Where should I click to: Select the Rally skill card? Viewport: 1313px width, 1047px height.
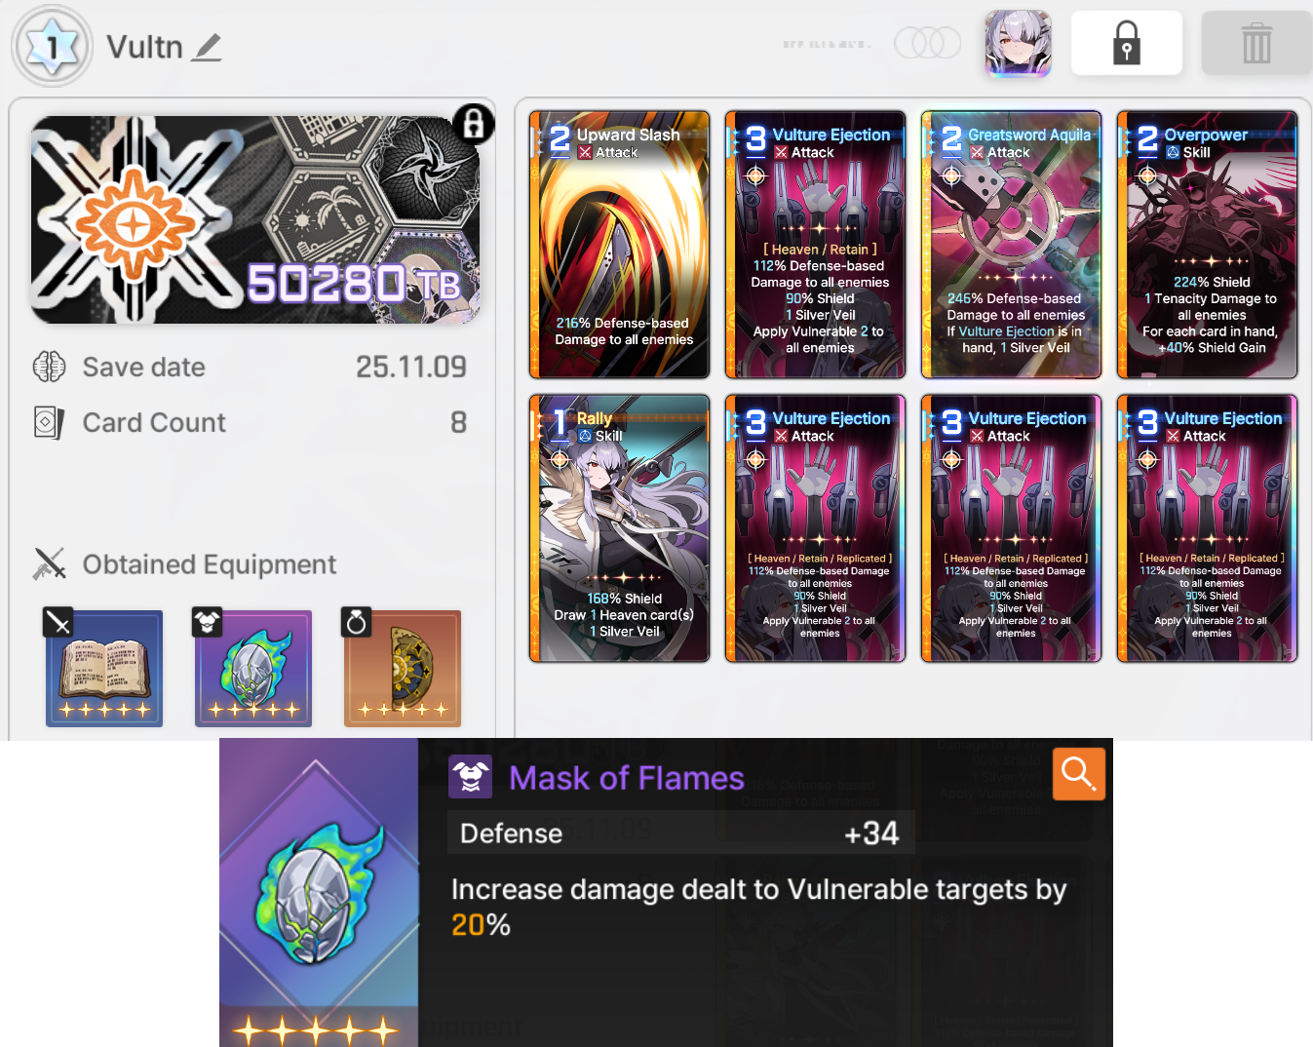point(620,528)
